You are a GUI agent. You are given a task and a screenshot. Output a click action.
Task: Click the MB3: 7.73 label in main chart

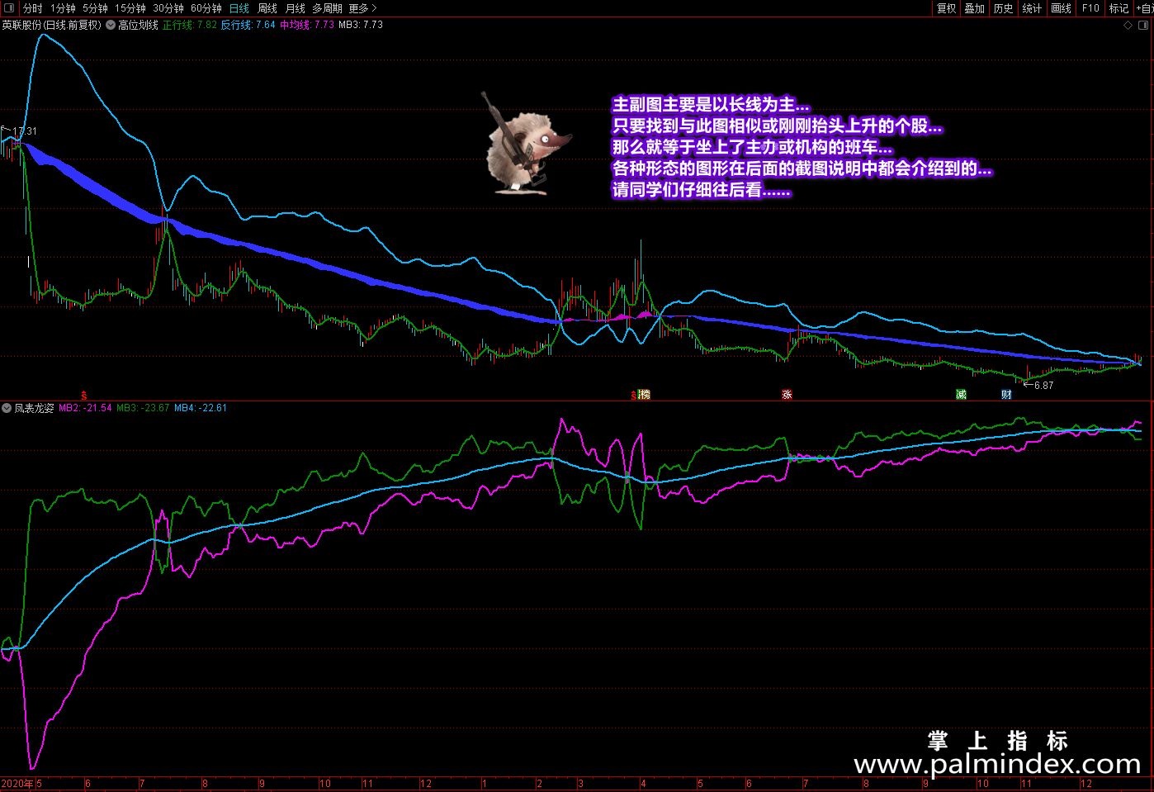(361, 25)
